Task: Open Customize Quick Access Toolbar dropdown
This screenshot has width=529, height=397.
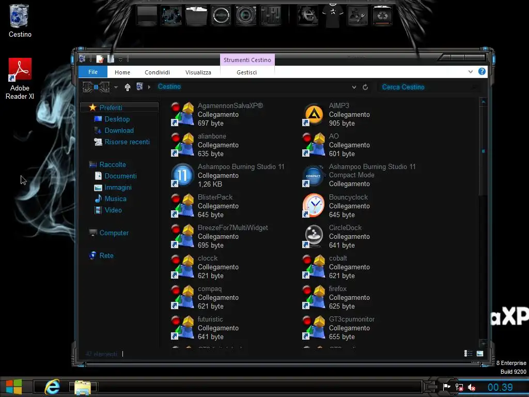Action: 120,60
